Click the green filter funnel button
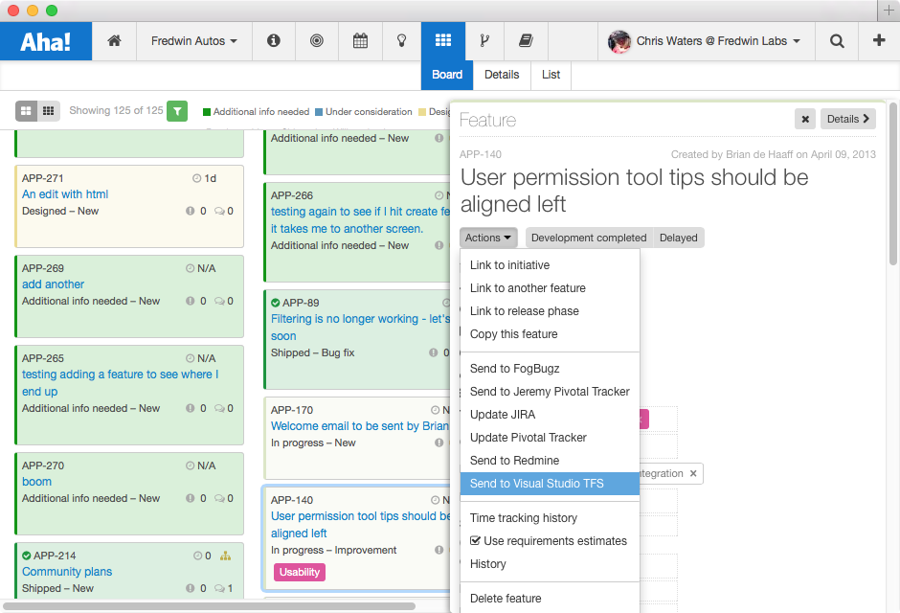 pos(177,111)
